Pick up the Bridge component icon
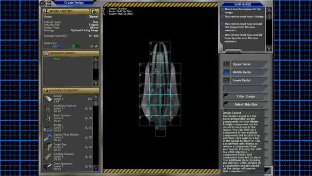The height and width of the screenshot is (176, 312). click(x=48, y=128)
